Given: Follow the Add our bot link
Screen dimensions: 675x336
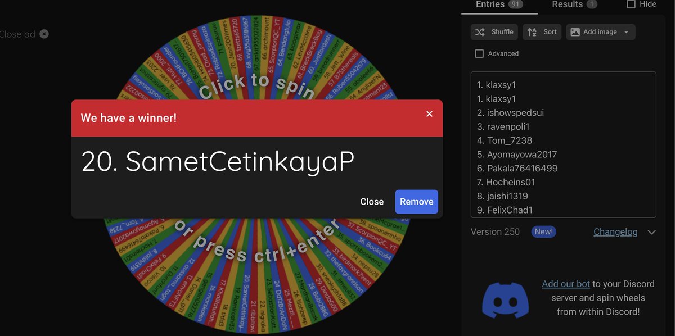Looking at the screenshot, I should point(566,284).
